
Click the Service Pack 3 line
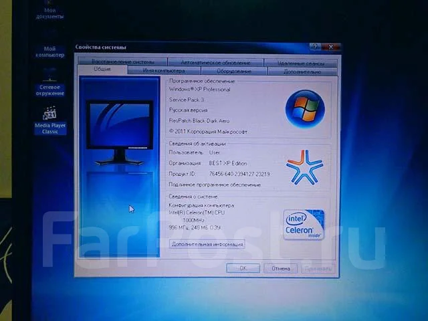tap(187, 100)
